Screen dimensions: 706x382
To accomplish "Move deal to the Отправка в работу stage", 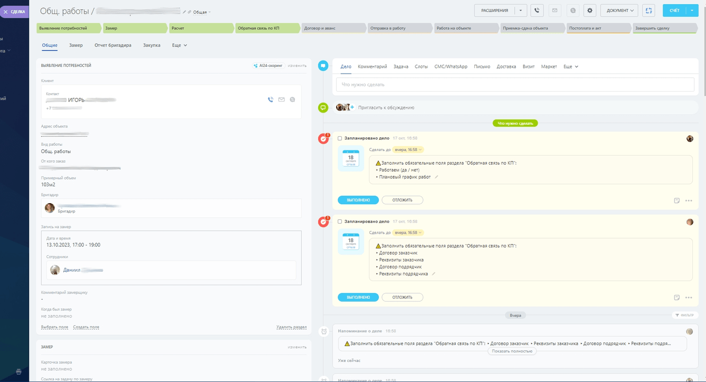I will pos(399,28).
